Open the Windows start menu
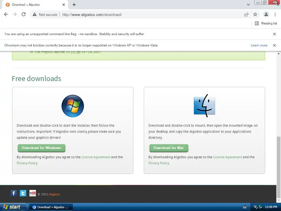The image size is (281, 211). click(13, 207)
